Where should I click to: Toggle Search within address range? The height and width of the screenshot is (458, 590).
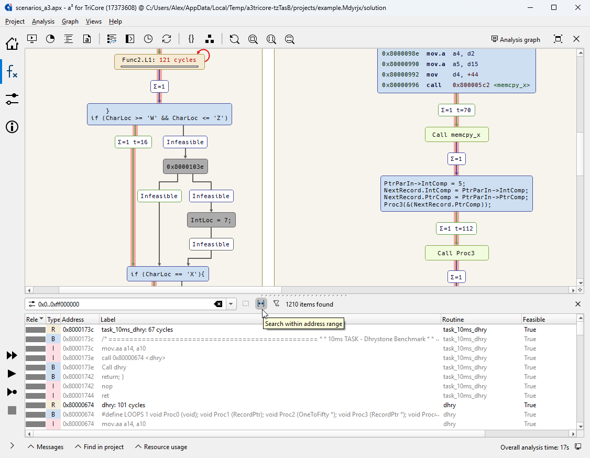click(x=261, y=304)
